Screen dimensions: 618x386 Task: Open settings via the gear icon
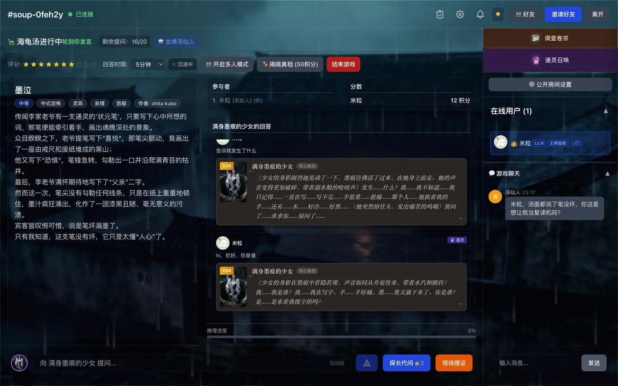click(460, 14)
